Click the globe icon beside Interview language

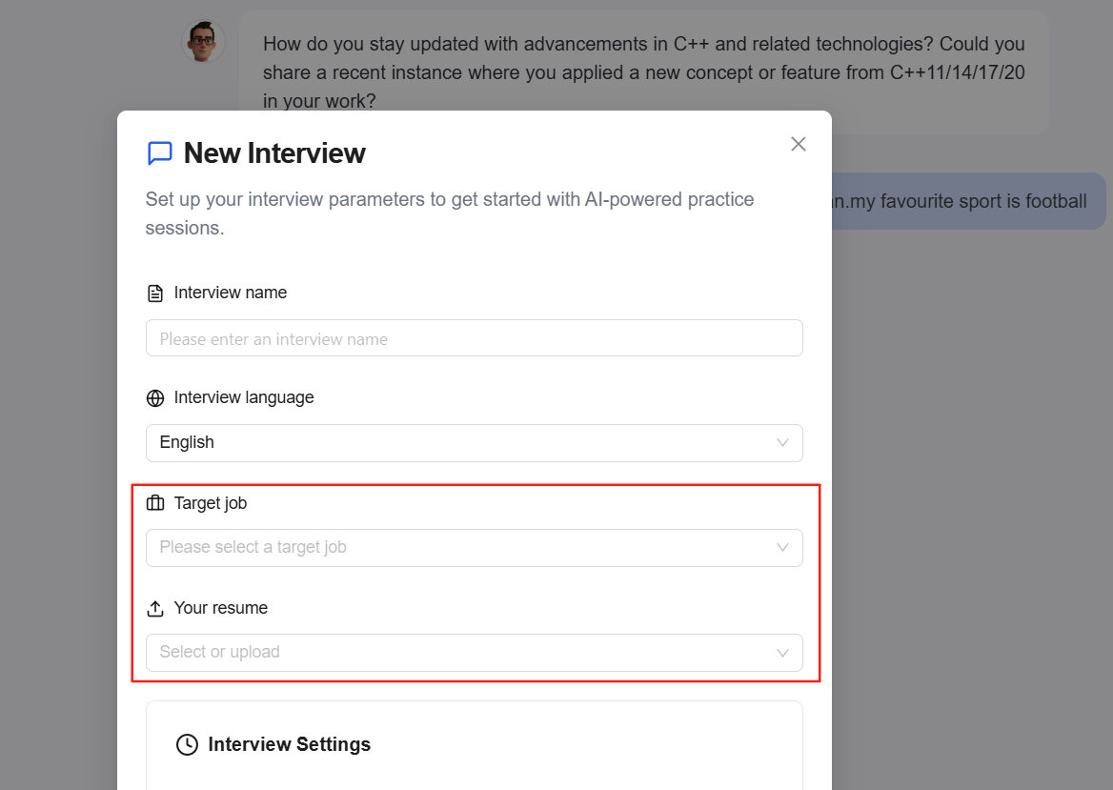(155, 397)
